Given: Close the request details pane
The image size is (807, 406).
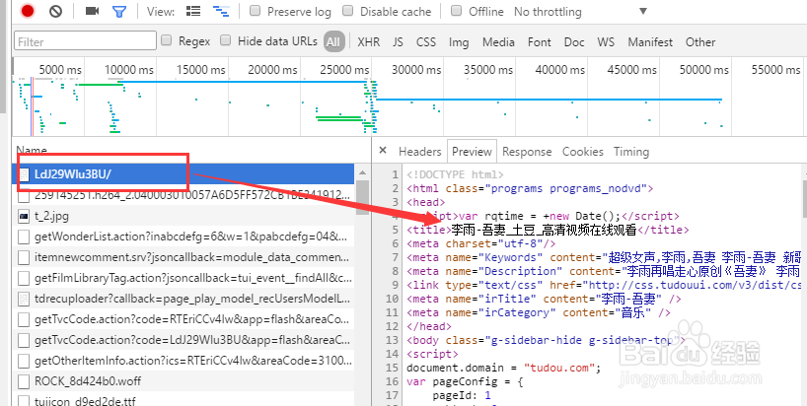Looking at the screenshot, I should point(383,151).
